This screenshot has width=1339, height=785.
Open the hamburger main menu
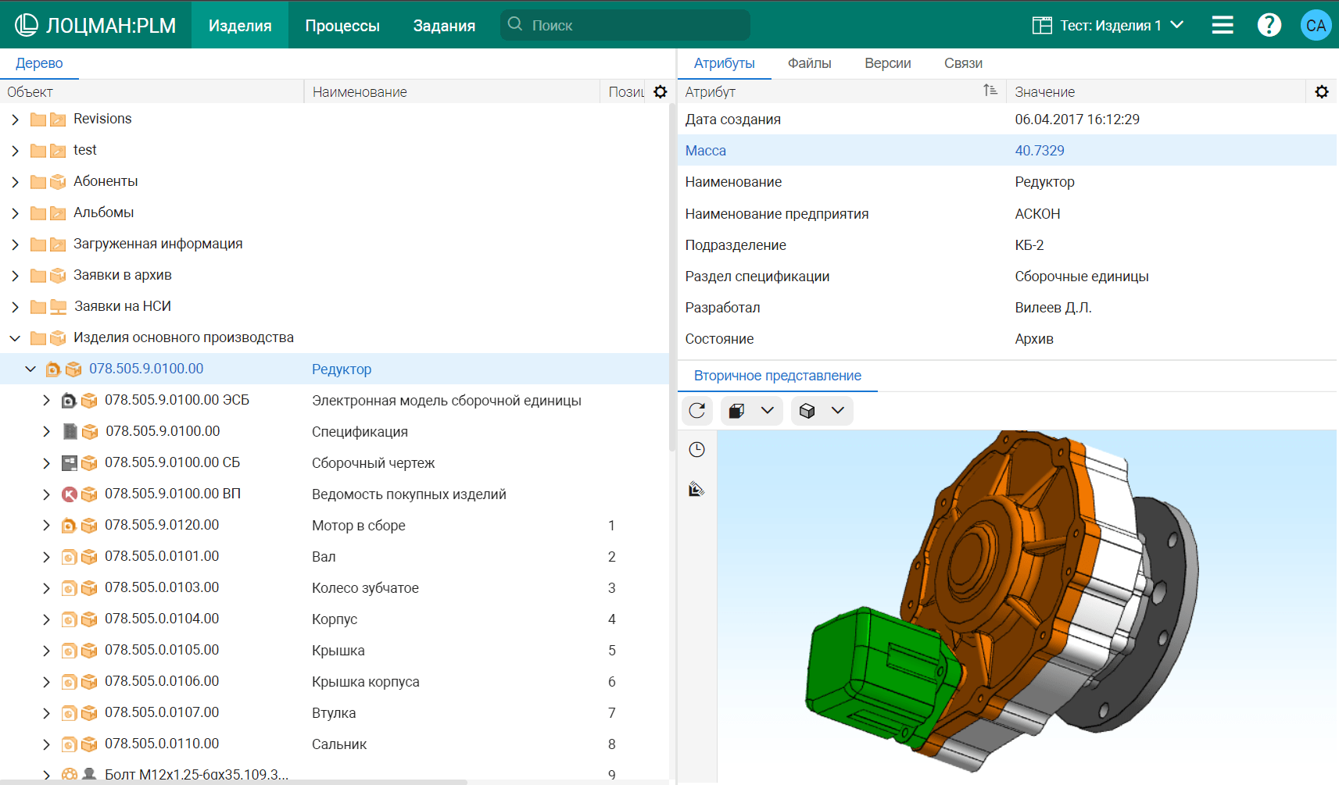click(1223, 25)
